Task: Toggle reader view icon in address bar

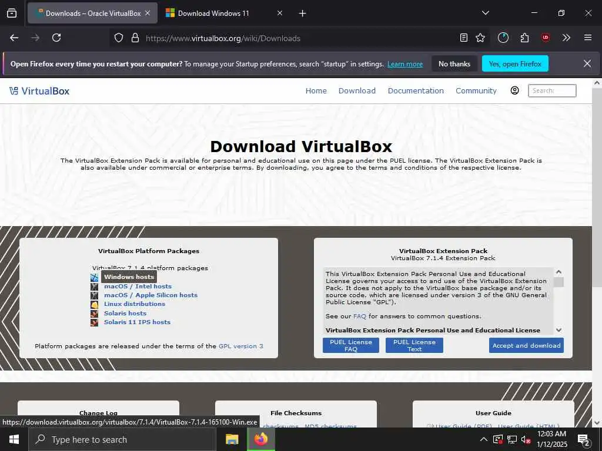Action: pyautogui.click(x=464, y=38)
